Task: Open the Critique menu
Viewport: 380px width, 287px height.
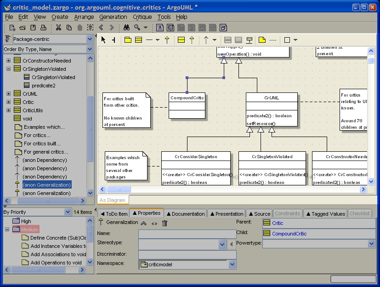Action: tap(142, 17)
